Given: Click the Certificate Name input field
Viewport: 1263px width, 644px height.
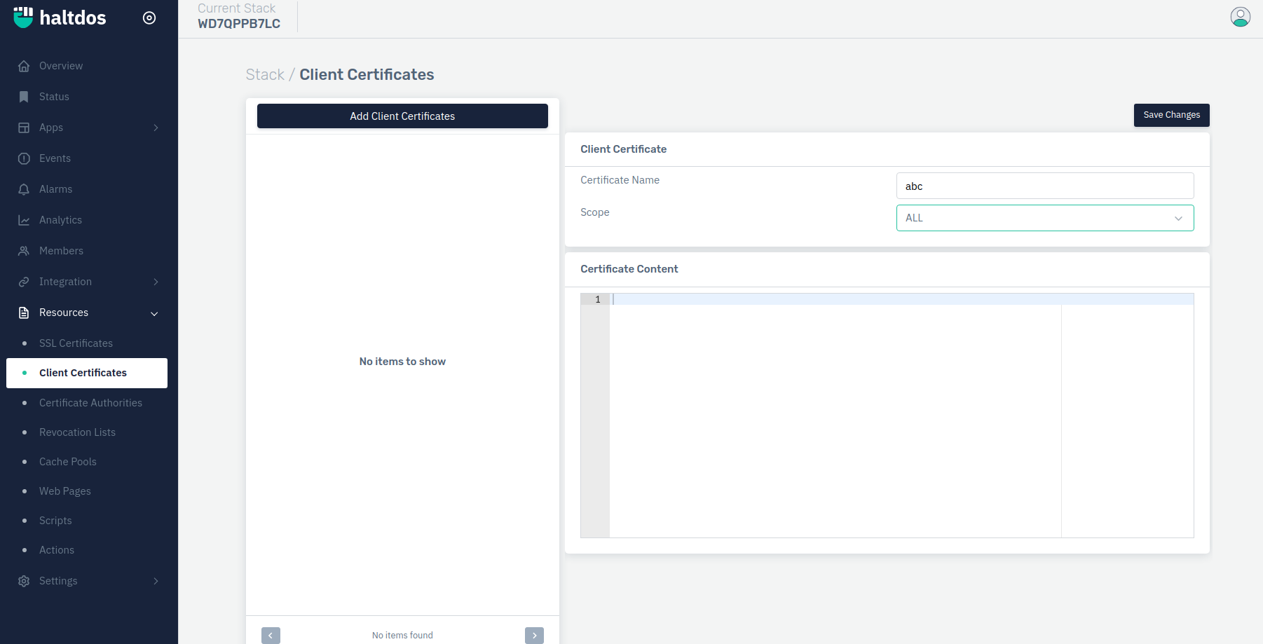Looking at the screenshot, I should (x=1044, y=186).
